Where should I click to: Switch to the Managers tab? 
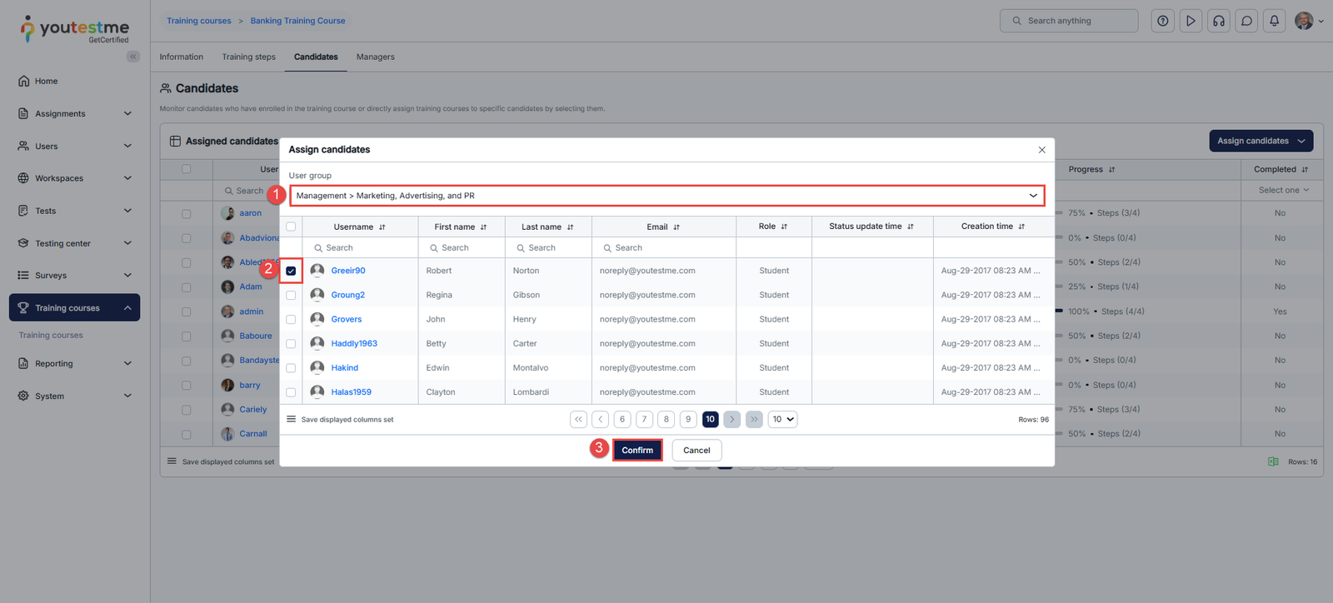[375, 57]
